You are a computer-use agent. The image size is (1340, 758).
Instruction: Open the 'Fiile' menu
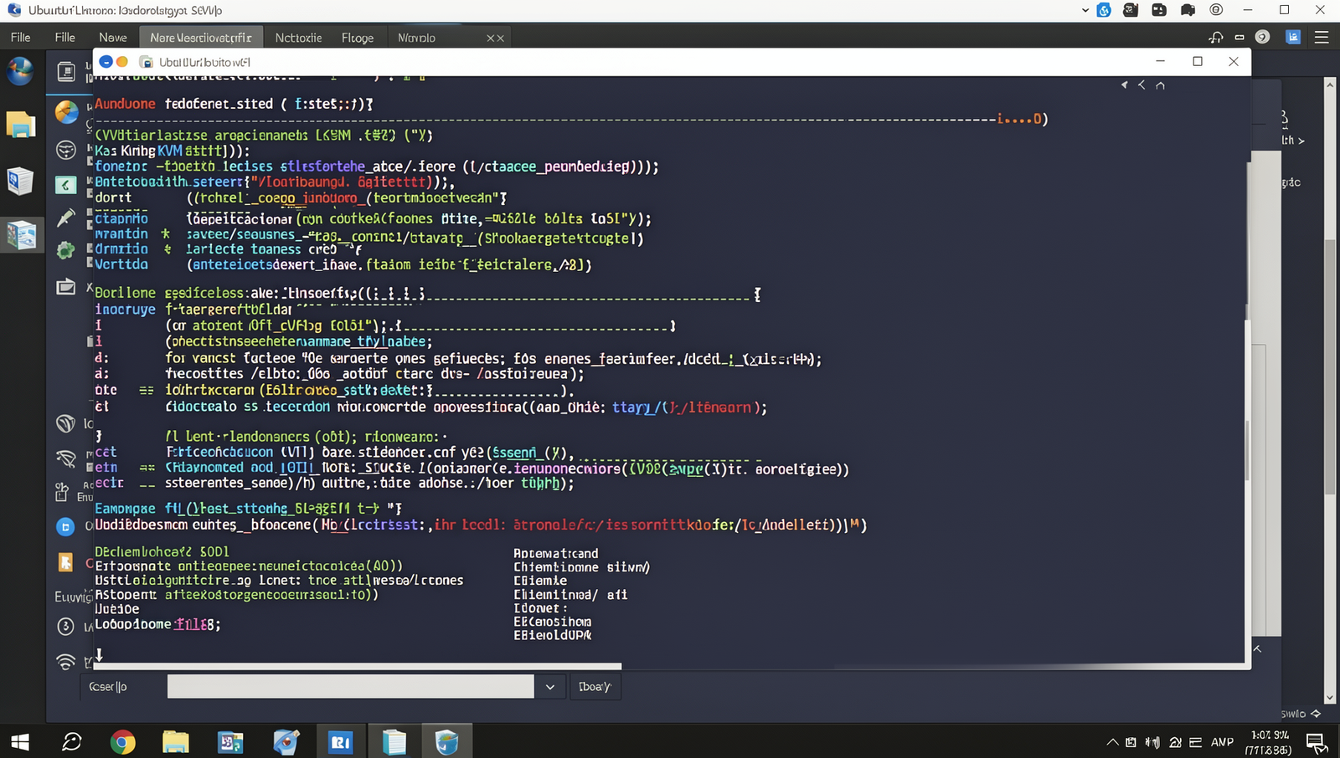(65, 38)
